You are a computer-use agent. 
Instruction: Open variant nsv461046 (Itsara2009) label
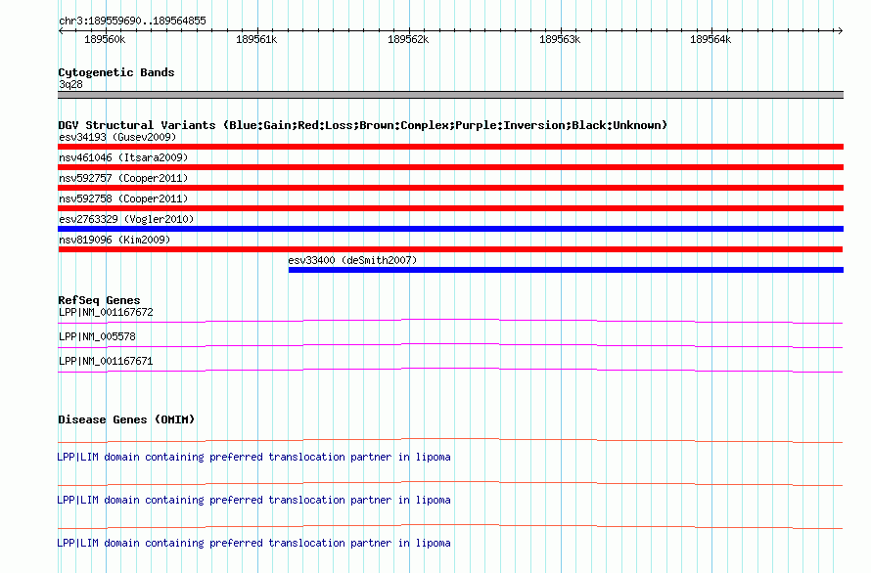point(123,157)
